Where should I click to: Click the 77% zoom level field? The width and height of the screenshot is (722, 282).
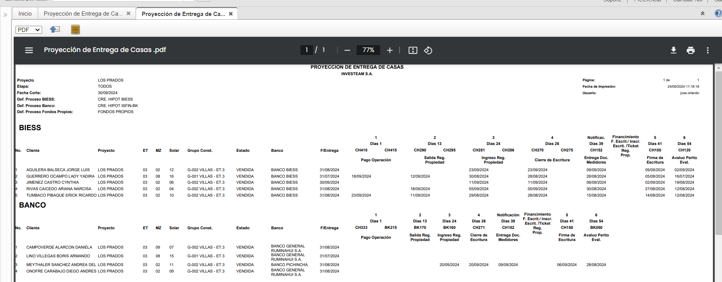coord(368,50)
